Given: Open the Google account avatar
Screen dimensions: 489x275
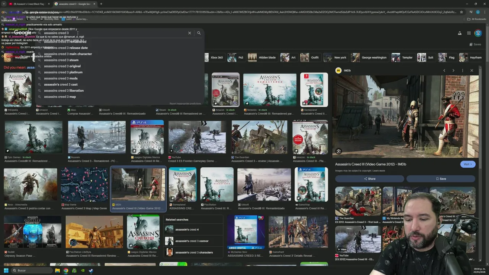Looking at the screenshot, I should pos(478,33).
